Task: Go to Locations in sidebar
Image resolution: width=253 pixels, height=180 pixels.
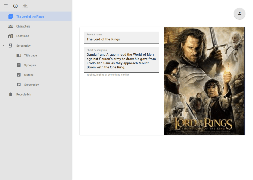Action: click(22, 36)
